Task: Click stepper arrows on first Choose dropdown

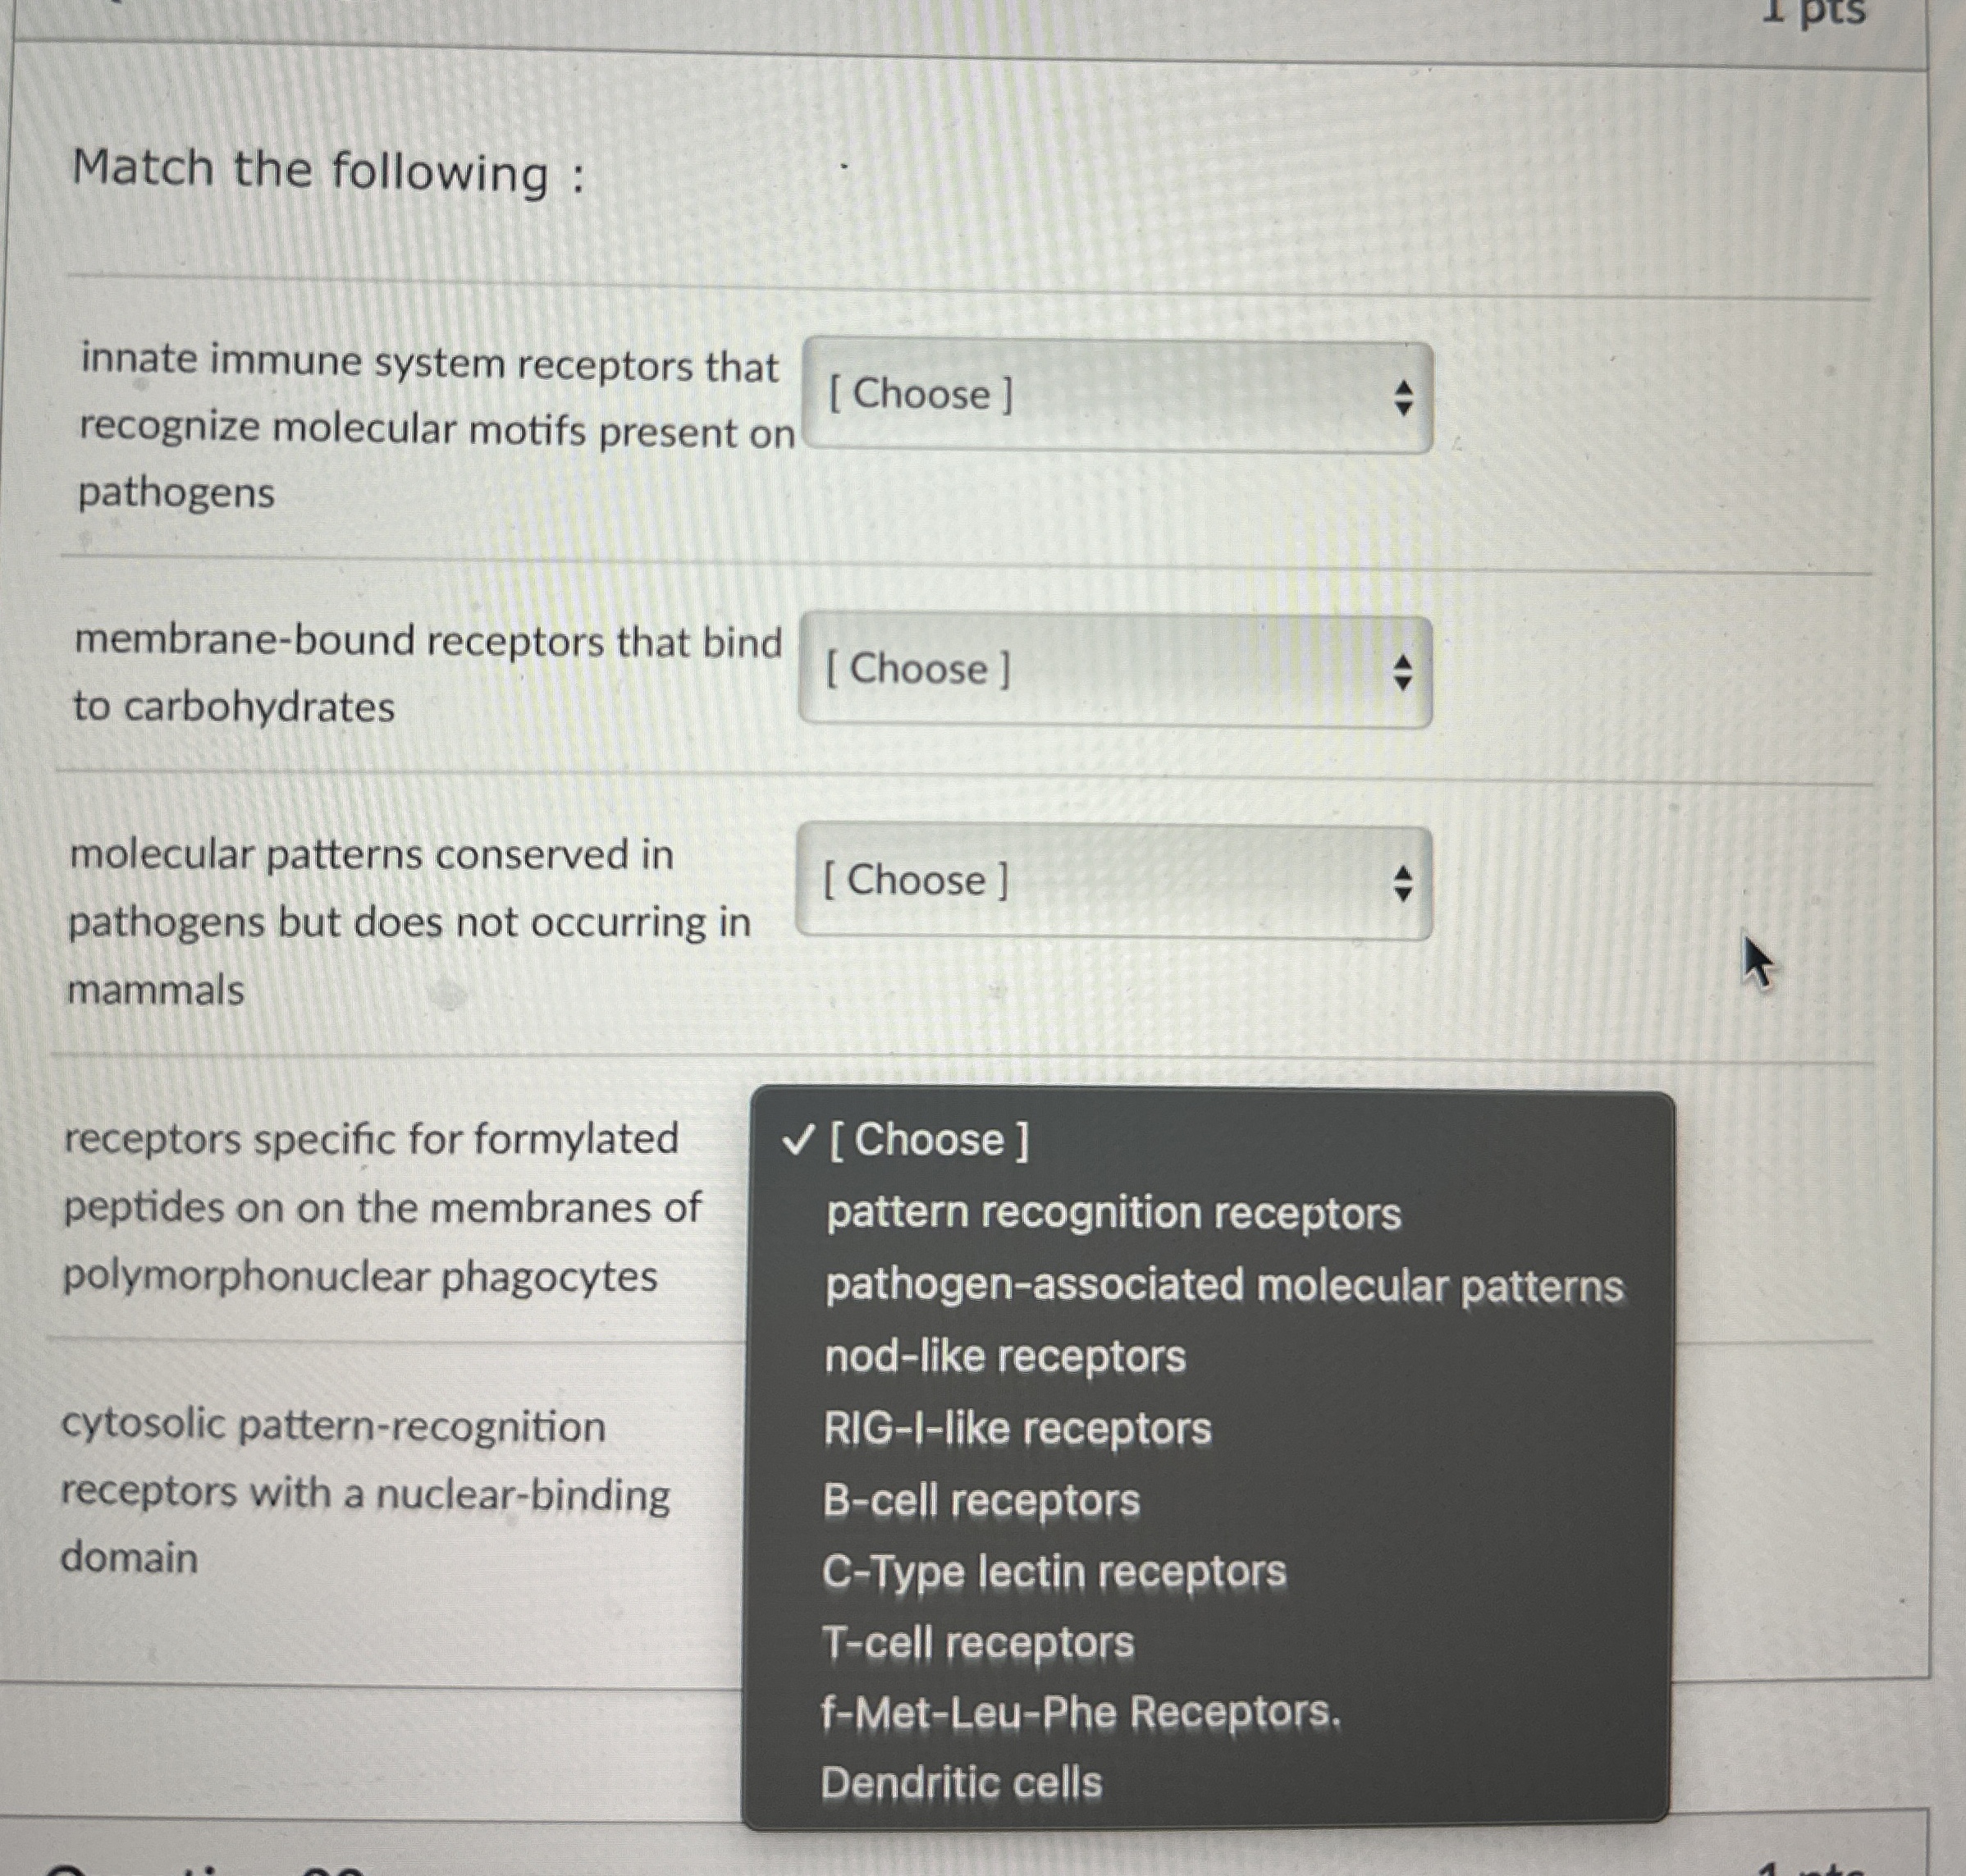Action: 1403,398
